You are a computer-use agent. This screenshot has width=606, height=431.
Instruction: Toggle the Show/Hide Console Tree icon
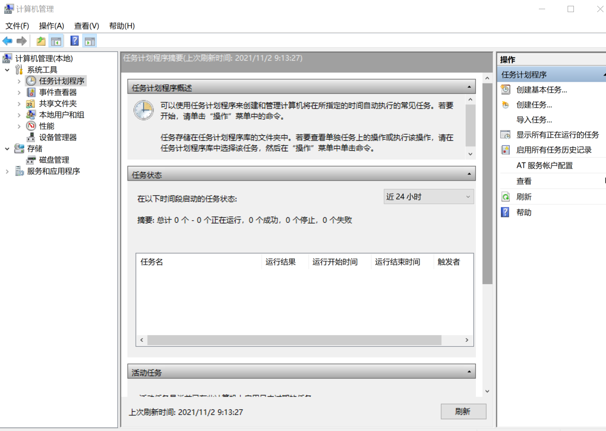pyautogui.click(x=56, y=41)
